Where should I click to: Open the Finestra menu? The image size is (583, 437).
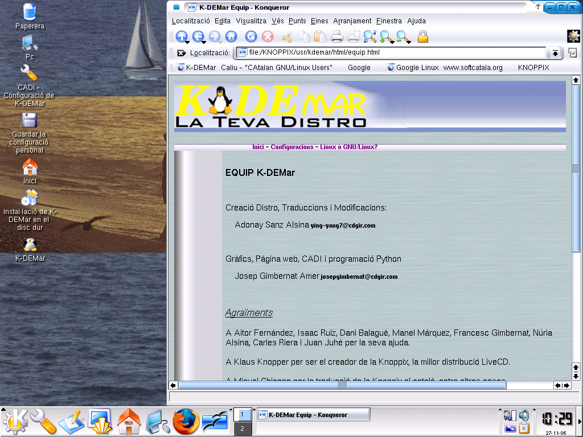point(389,21)
